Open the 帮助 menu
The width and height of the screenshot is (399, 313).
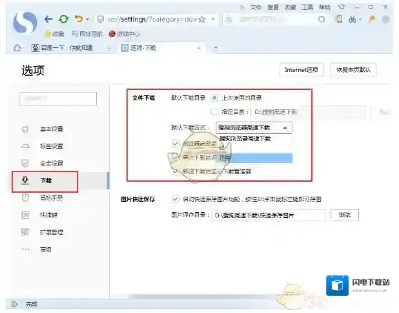(325, 7)
